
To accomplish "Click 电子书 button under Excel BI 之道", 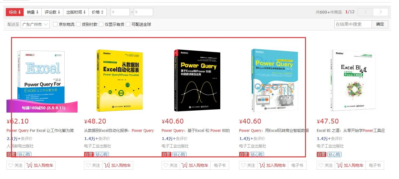I will 375,165.
